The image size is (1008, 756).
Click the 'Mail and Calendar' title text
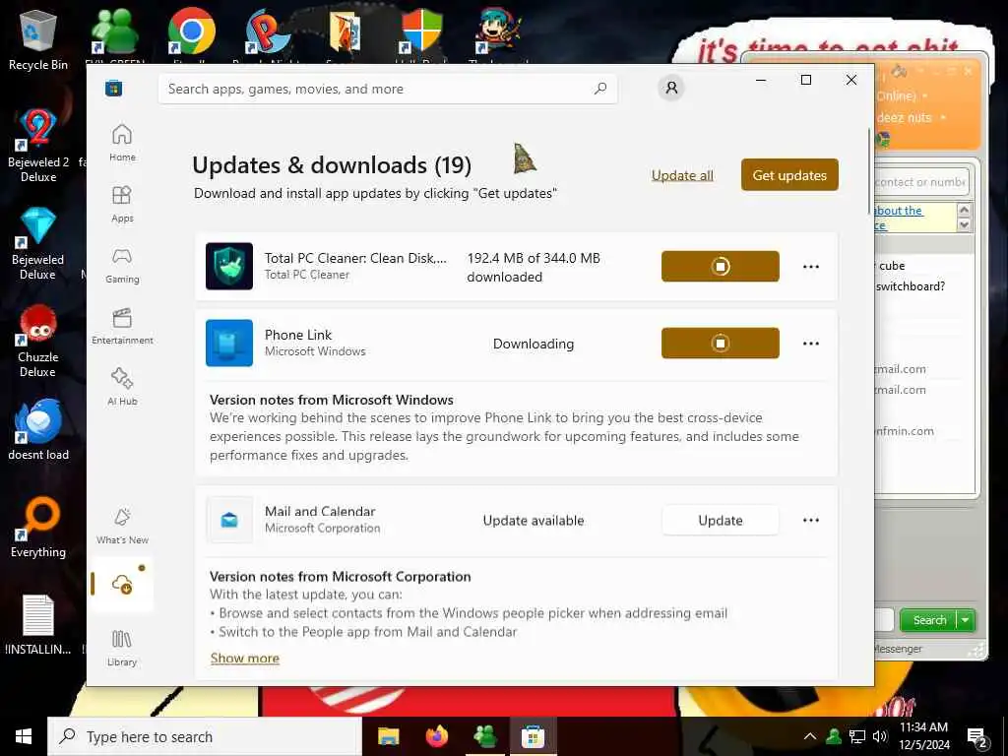320,512
